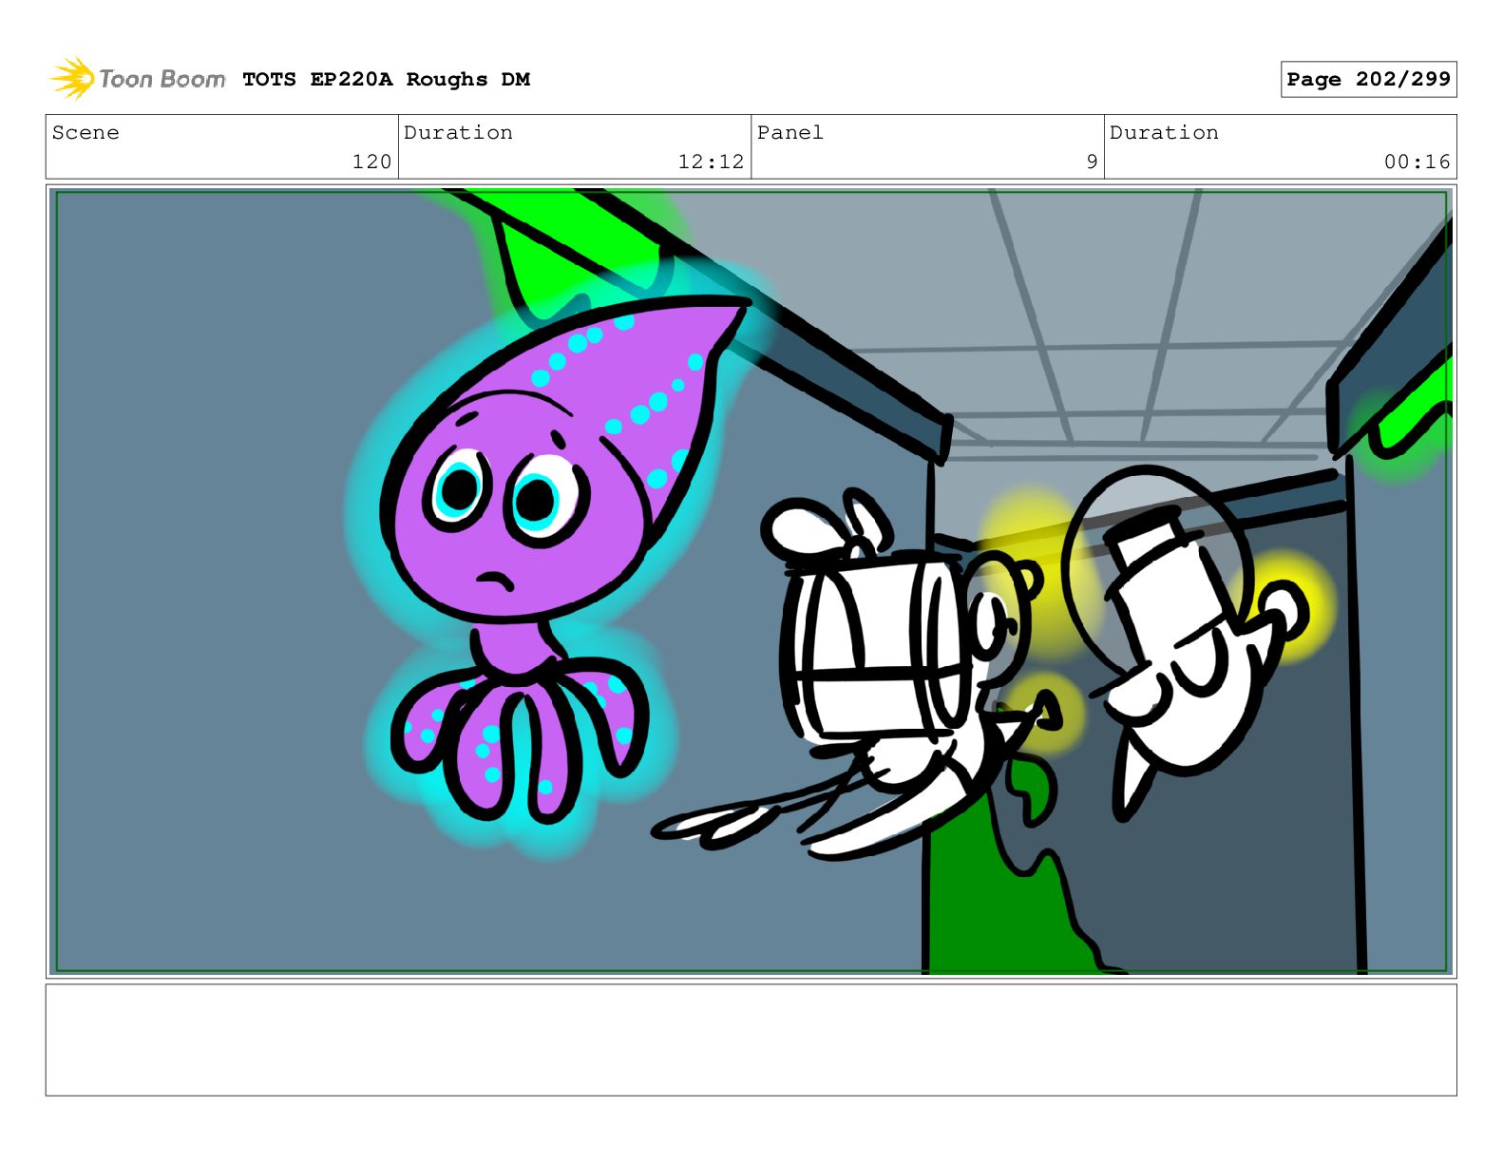Viewport: 1503px width, 1164px height.
Task: Select the title text 'TOTS EP220A Roughs DM'
Action: [x=386, y=80]
